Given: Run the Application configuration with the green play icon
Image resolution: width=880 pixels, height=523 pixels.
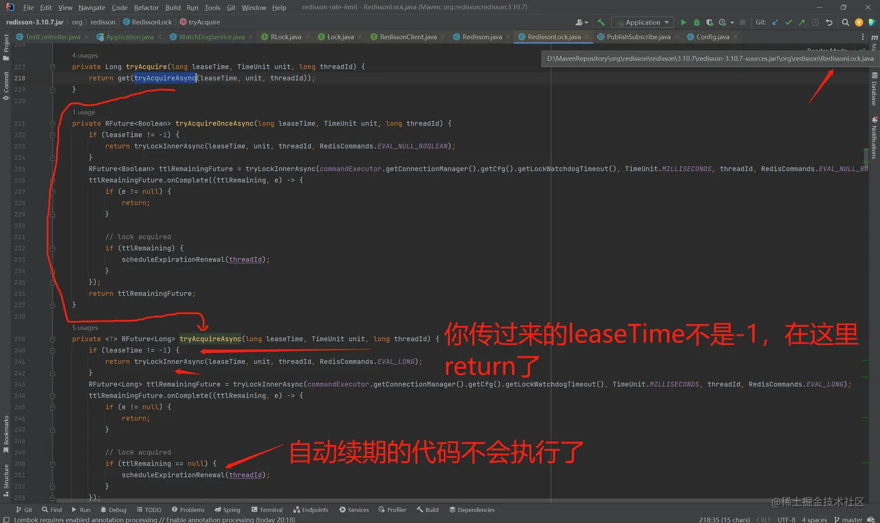Looking at the screenshot, I should pos(683,22).
